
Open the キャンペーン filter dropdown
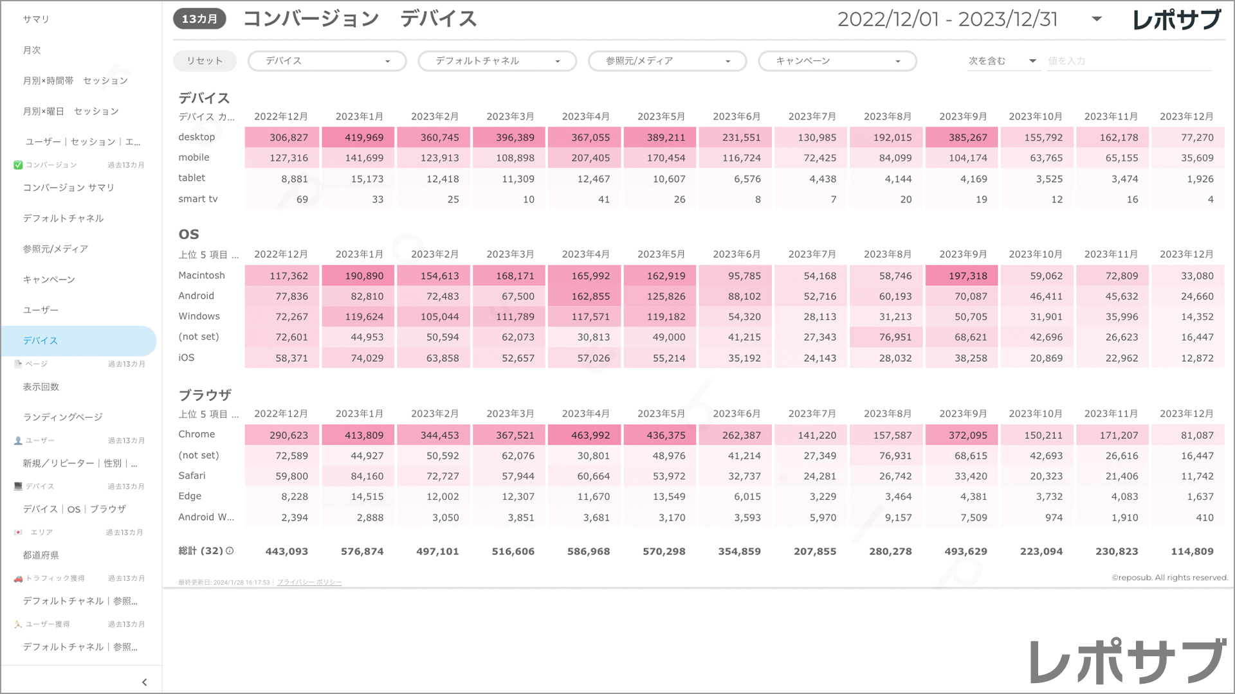coord(837,61)
